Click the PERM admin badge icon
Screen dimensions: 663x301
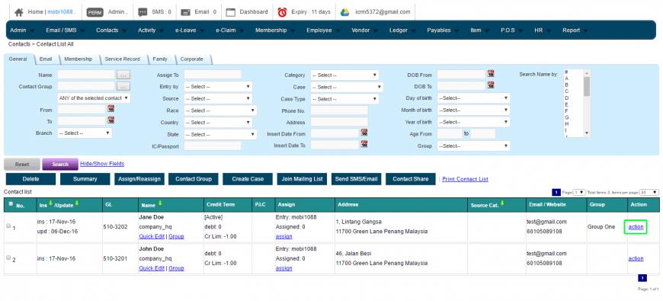pyautogui.click(x=94, y=12)
